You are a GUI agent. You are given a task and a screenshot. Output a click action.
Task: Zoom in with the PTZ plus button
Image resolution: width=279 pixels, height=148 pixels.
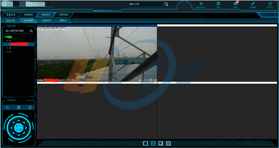17,126
